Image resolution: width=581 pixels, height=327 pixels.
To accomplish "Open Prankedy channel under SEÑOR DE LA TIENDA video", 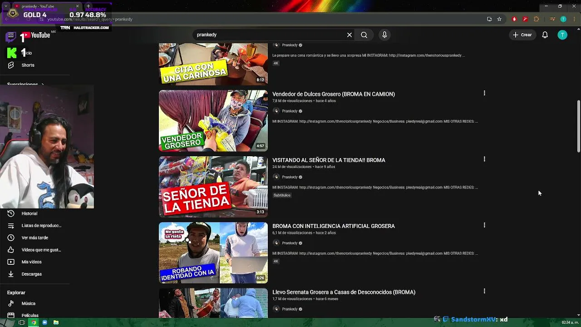I will click(x=290, y=177).
